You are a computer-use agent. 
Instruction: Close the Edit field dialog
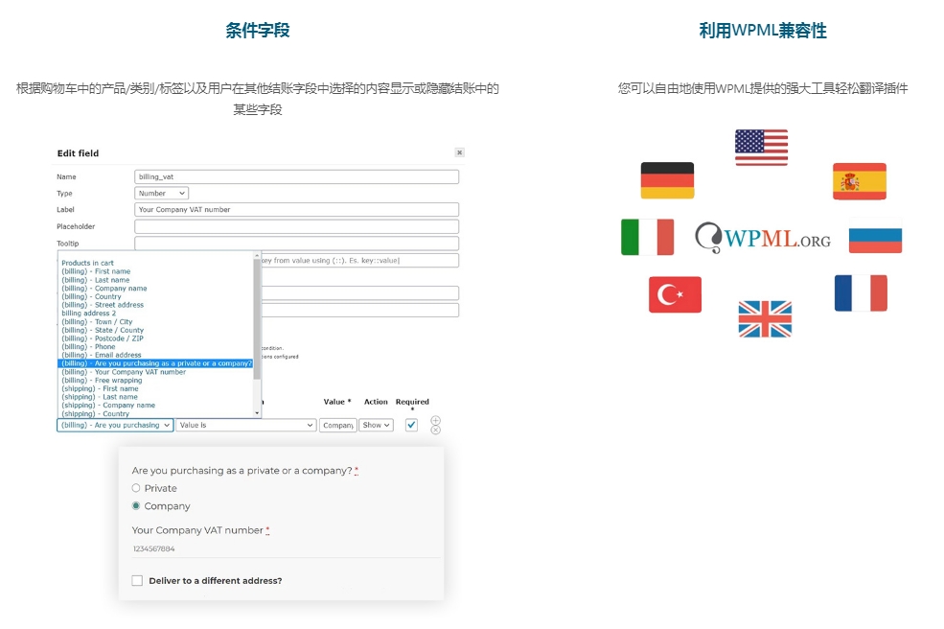coord(459,152)
